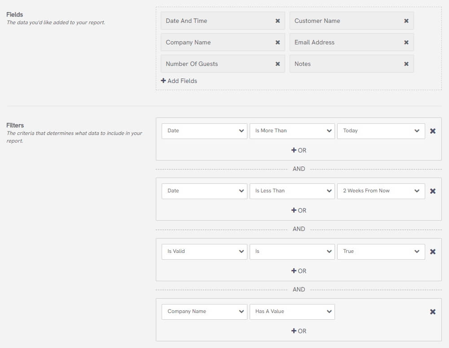Viewport: 449px width, 348px height.
Task: Delete the Company Name Has A Value filter
Action: pyautogui.click(x=433, y=312)
